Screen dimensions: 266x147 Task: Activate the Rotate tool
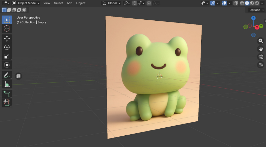[7, 48]
